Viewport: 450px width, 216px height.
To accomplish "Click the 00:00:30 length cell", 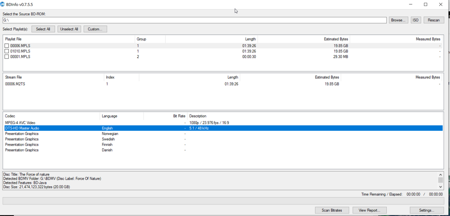I will pos(249,56).
